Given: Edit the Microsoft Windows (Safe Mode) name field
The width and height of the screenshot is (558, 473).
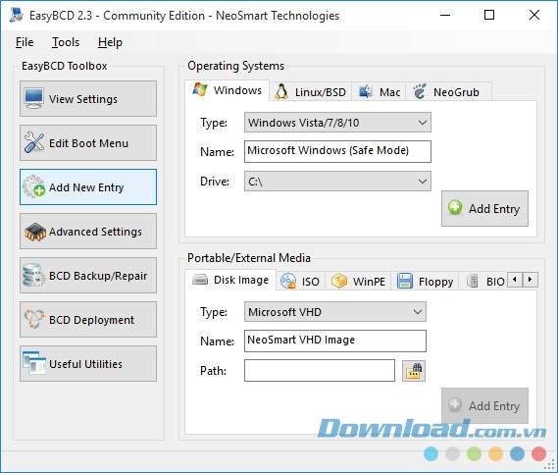Looking at the screenshot, I should point(337,151).
